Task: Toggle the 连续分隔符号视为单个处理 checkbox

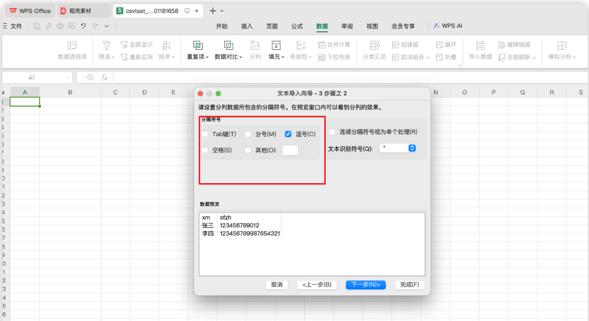Action: point(332,132)
